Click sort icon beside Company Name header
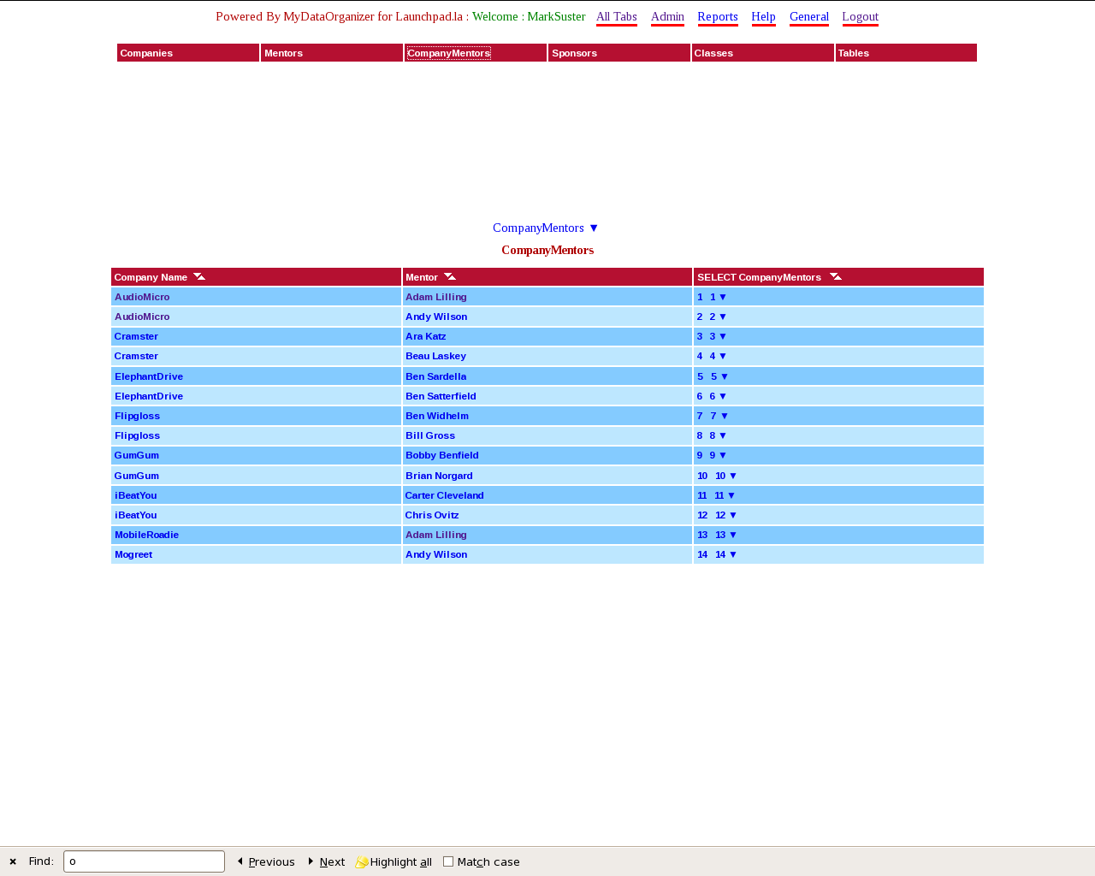This screenshot has height=876, width=1095. point(199,276)
